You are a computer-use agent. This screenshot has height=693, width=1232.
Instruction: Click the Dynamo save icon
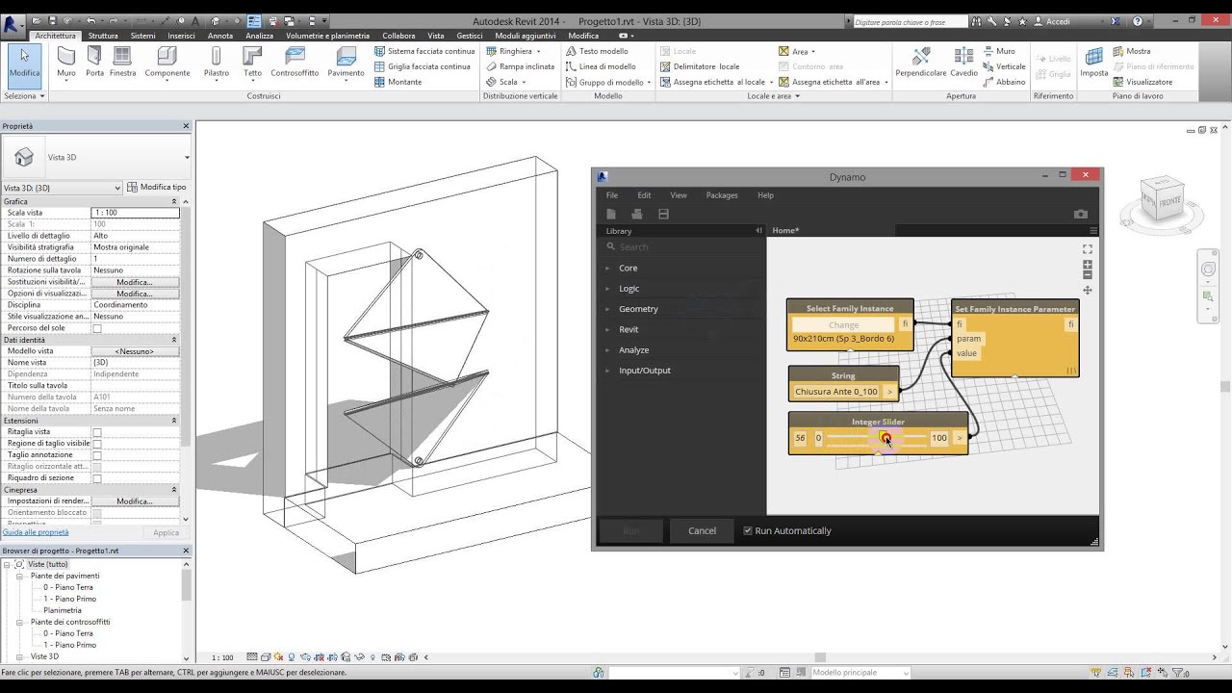[663, 214]
